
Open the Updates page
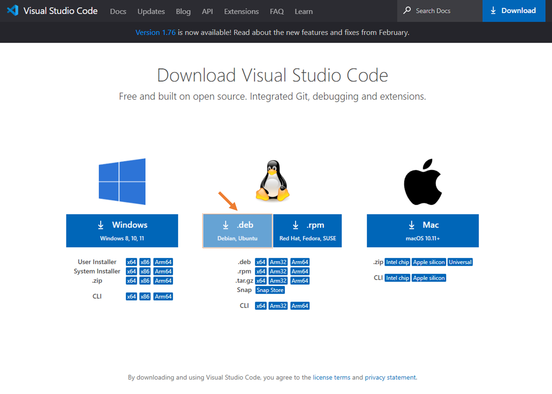(151, 11)
